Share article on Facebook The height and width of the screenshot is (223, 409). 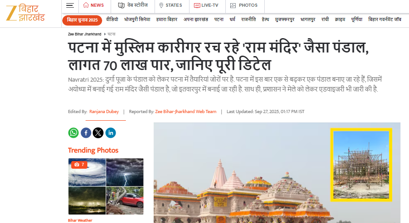click(86, 133)
